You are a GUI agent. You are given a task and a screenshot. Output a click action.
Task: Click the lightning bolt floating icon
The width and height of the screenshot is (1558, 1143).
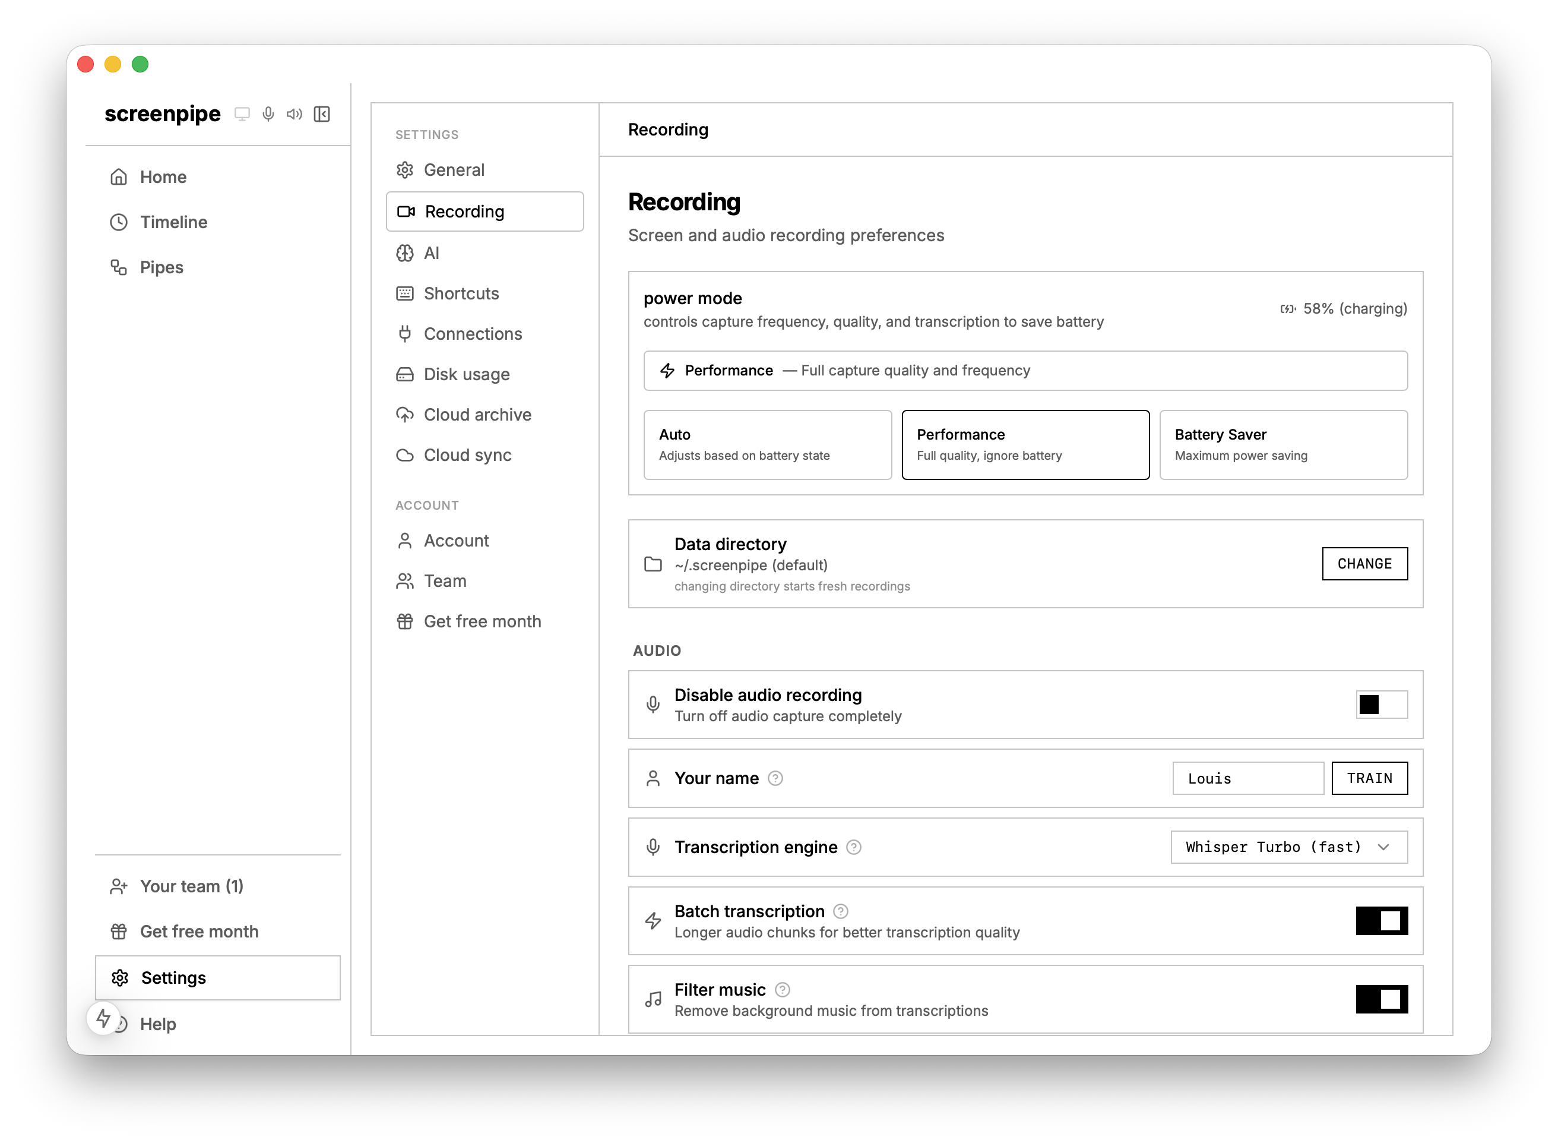pos(104,1018)
